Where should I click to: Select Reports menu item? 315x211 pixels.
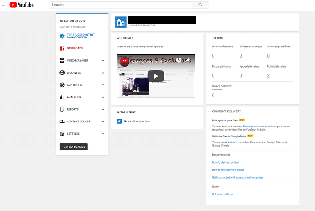(73, 109)
